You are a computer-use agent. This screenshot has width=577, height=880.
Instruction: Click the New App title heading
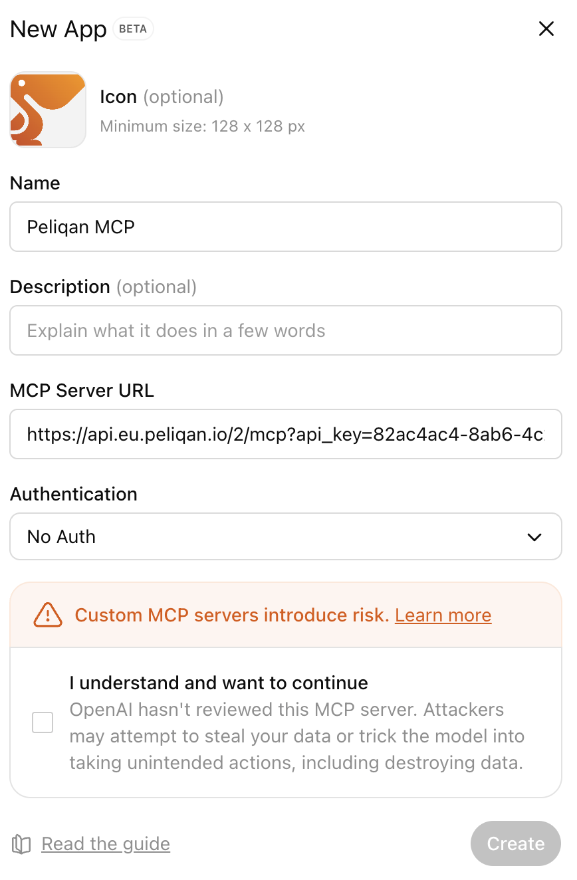click(58, 29)
